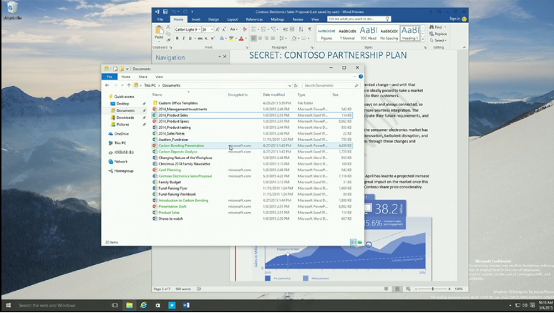
Task: Click the Back arrow in File Explorer
Action: (107, 85)
